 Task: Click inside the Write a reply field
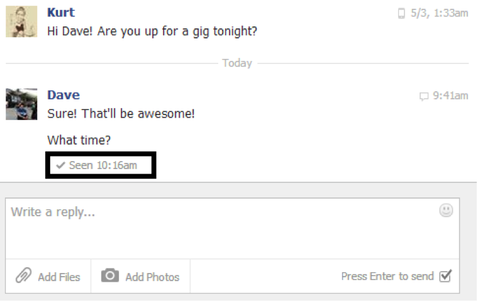coord(232,229)
